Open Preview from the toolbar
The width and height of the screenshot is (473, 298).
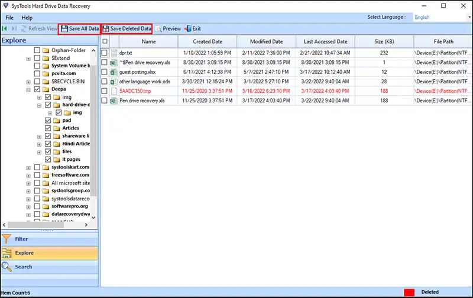point(168,28)
